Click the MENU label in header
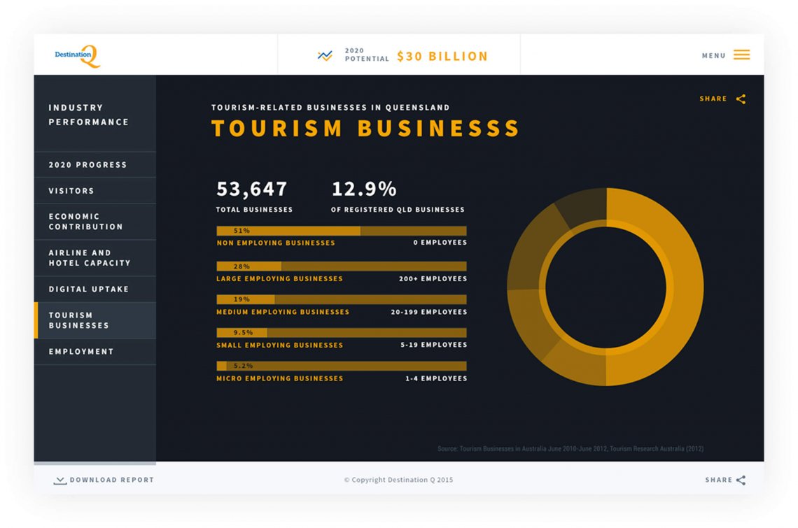798x528 pixels. coord(713,55)
